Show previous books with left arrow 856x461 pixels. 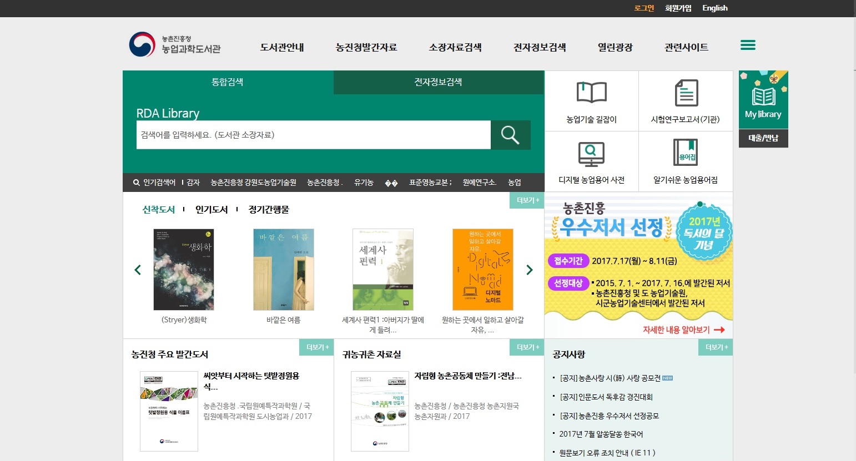pos(138,270)
